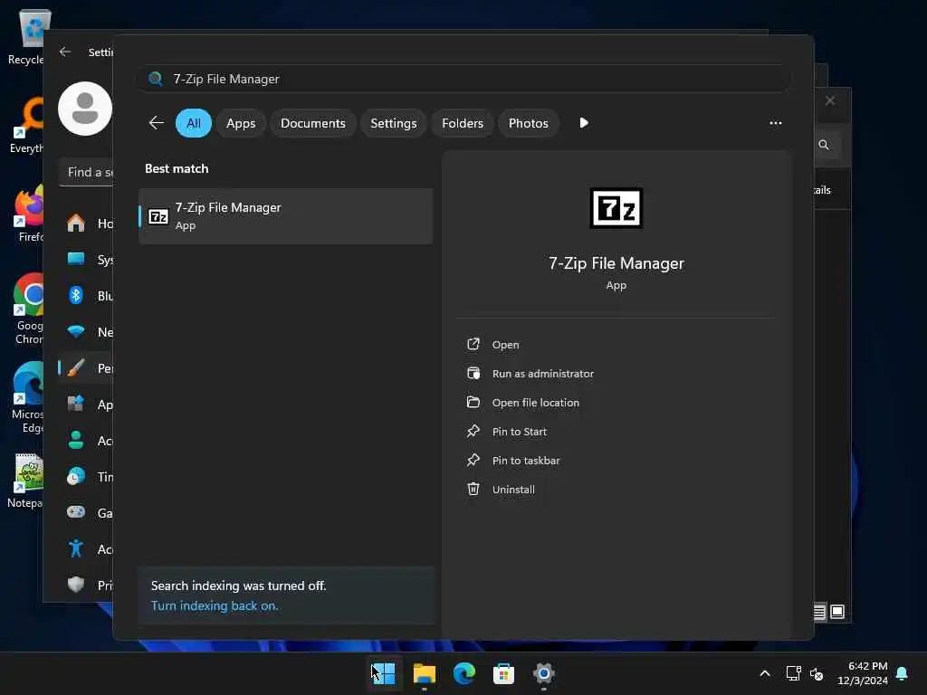Open Apps in Settings sidebar

coord(86,405)
